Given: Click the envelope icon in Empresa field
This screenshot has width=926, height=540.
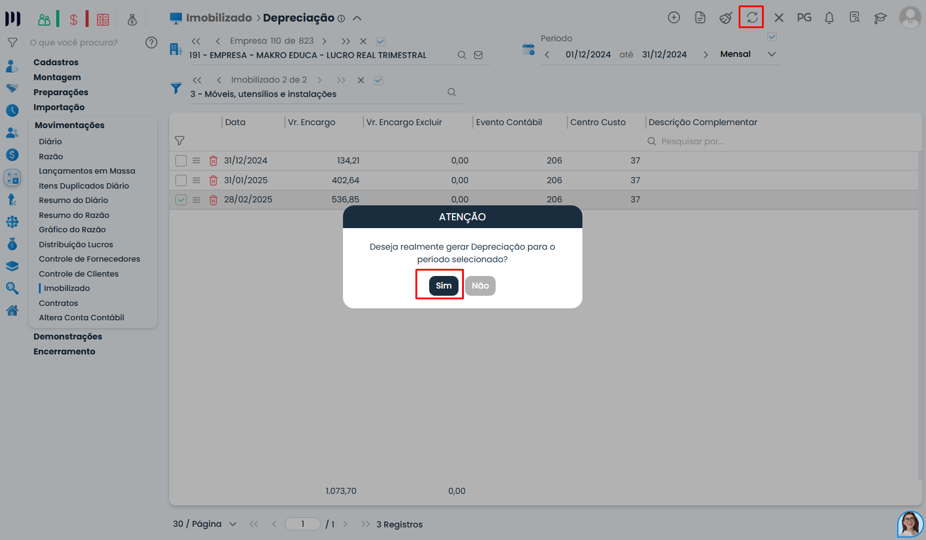Looking at the screenshot, I should click(478, 55).
